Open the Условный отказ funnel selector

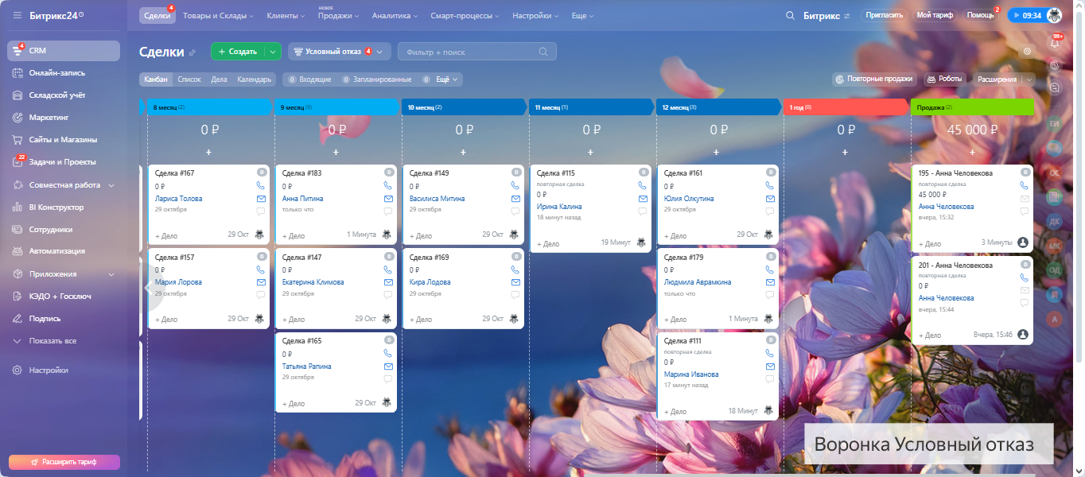(339, 52)
